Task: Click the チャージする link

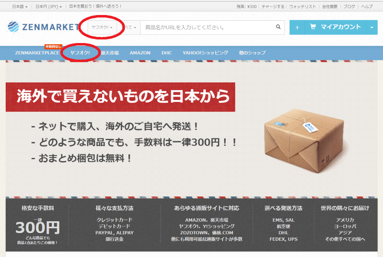Action: coord(273,6)
